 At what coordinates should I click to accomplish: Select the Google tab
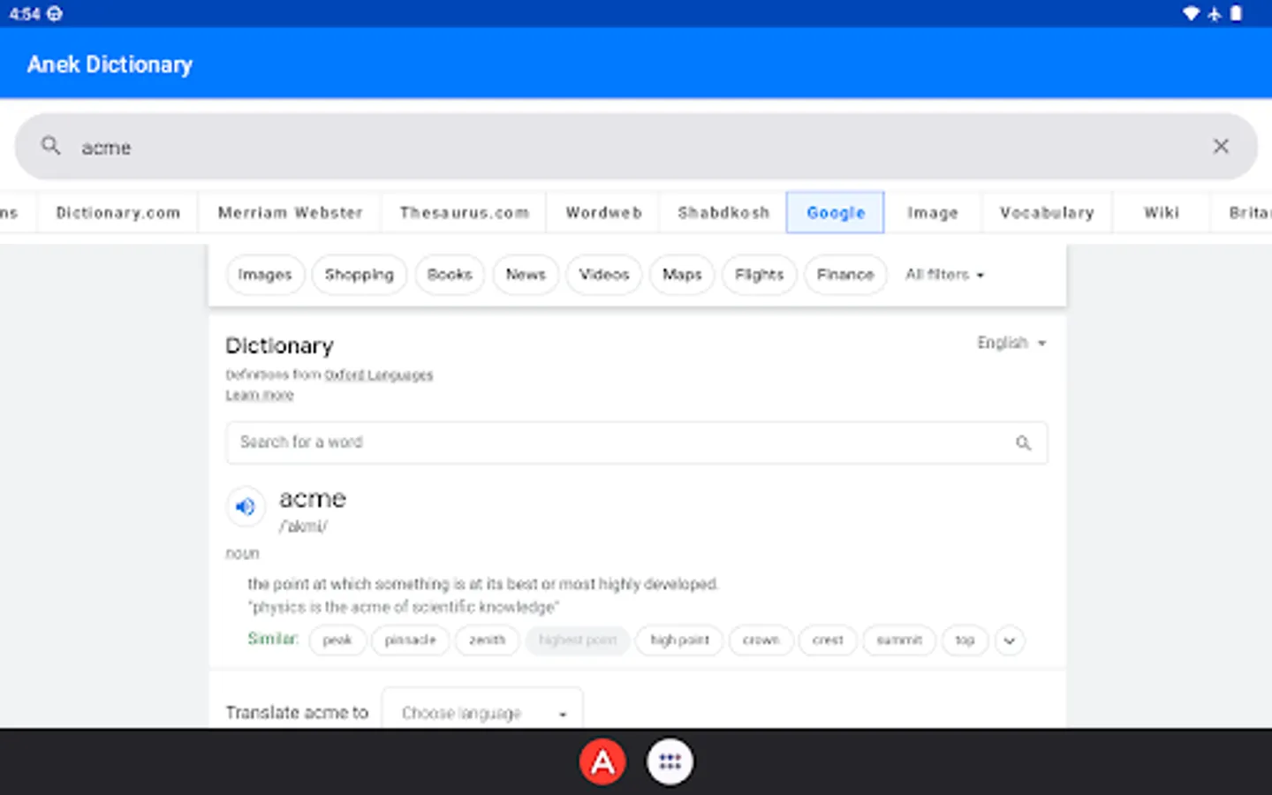pyautogui.click(x=836, y=213)
